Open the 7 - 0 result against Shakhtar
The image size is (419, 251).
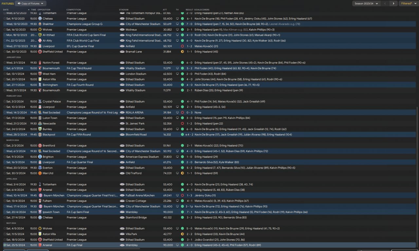coord(189,24)
